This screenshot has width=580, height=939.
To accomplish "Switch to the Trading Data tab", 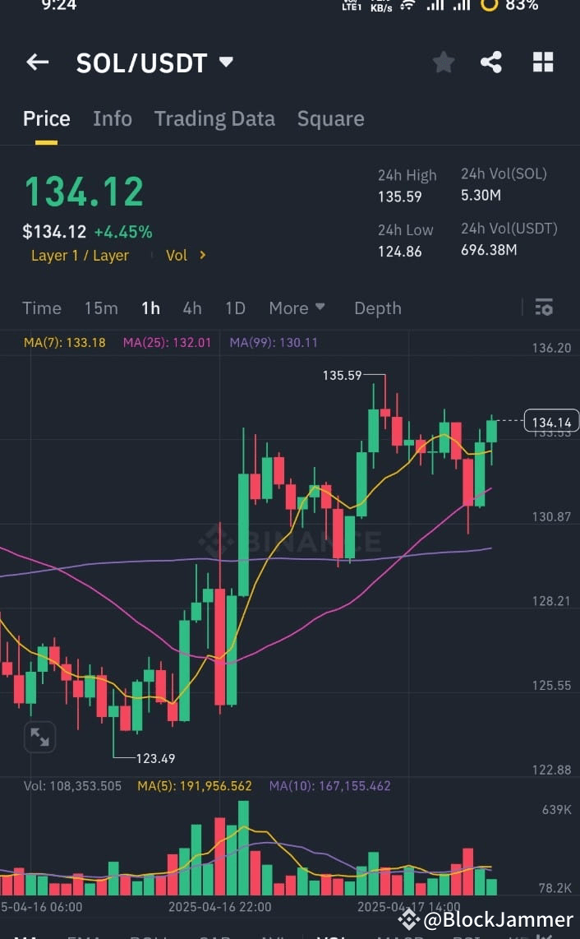I will [214, 118].
